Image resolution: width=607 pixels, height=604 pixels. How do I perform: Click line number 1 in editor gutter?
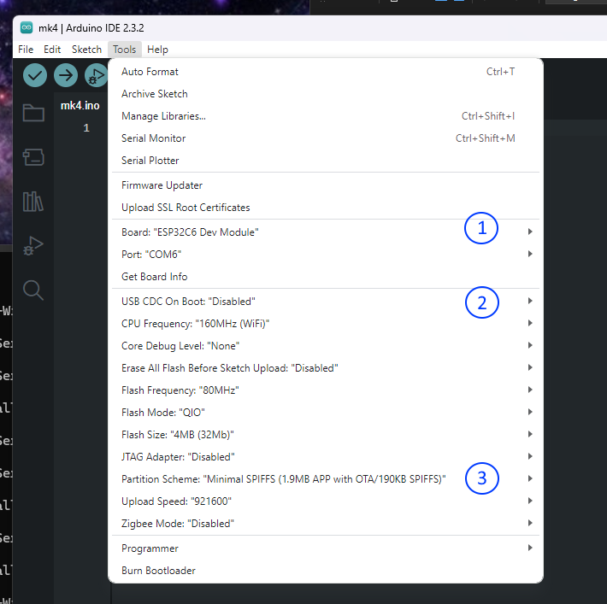click(x=86, y=128)
